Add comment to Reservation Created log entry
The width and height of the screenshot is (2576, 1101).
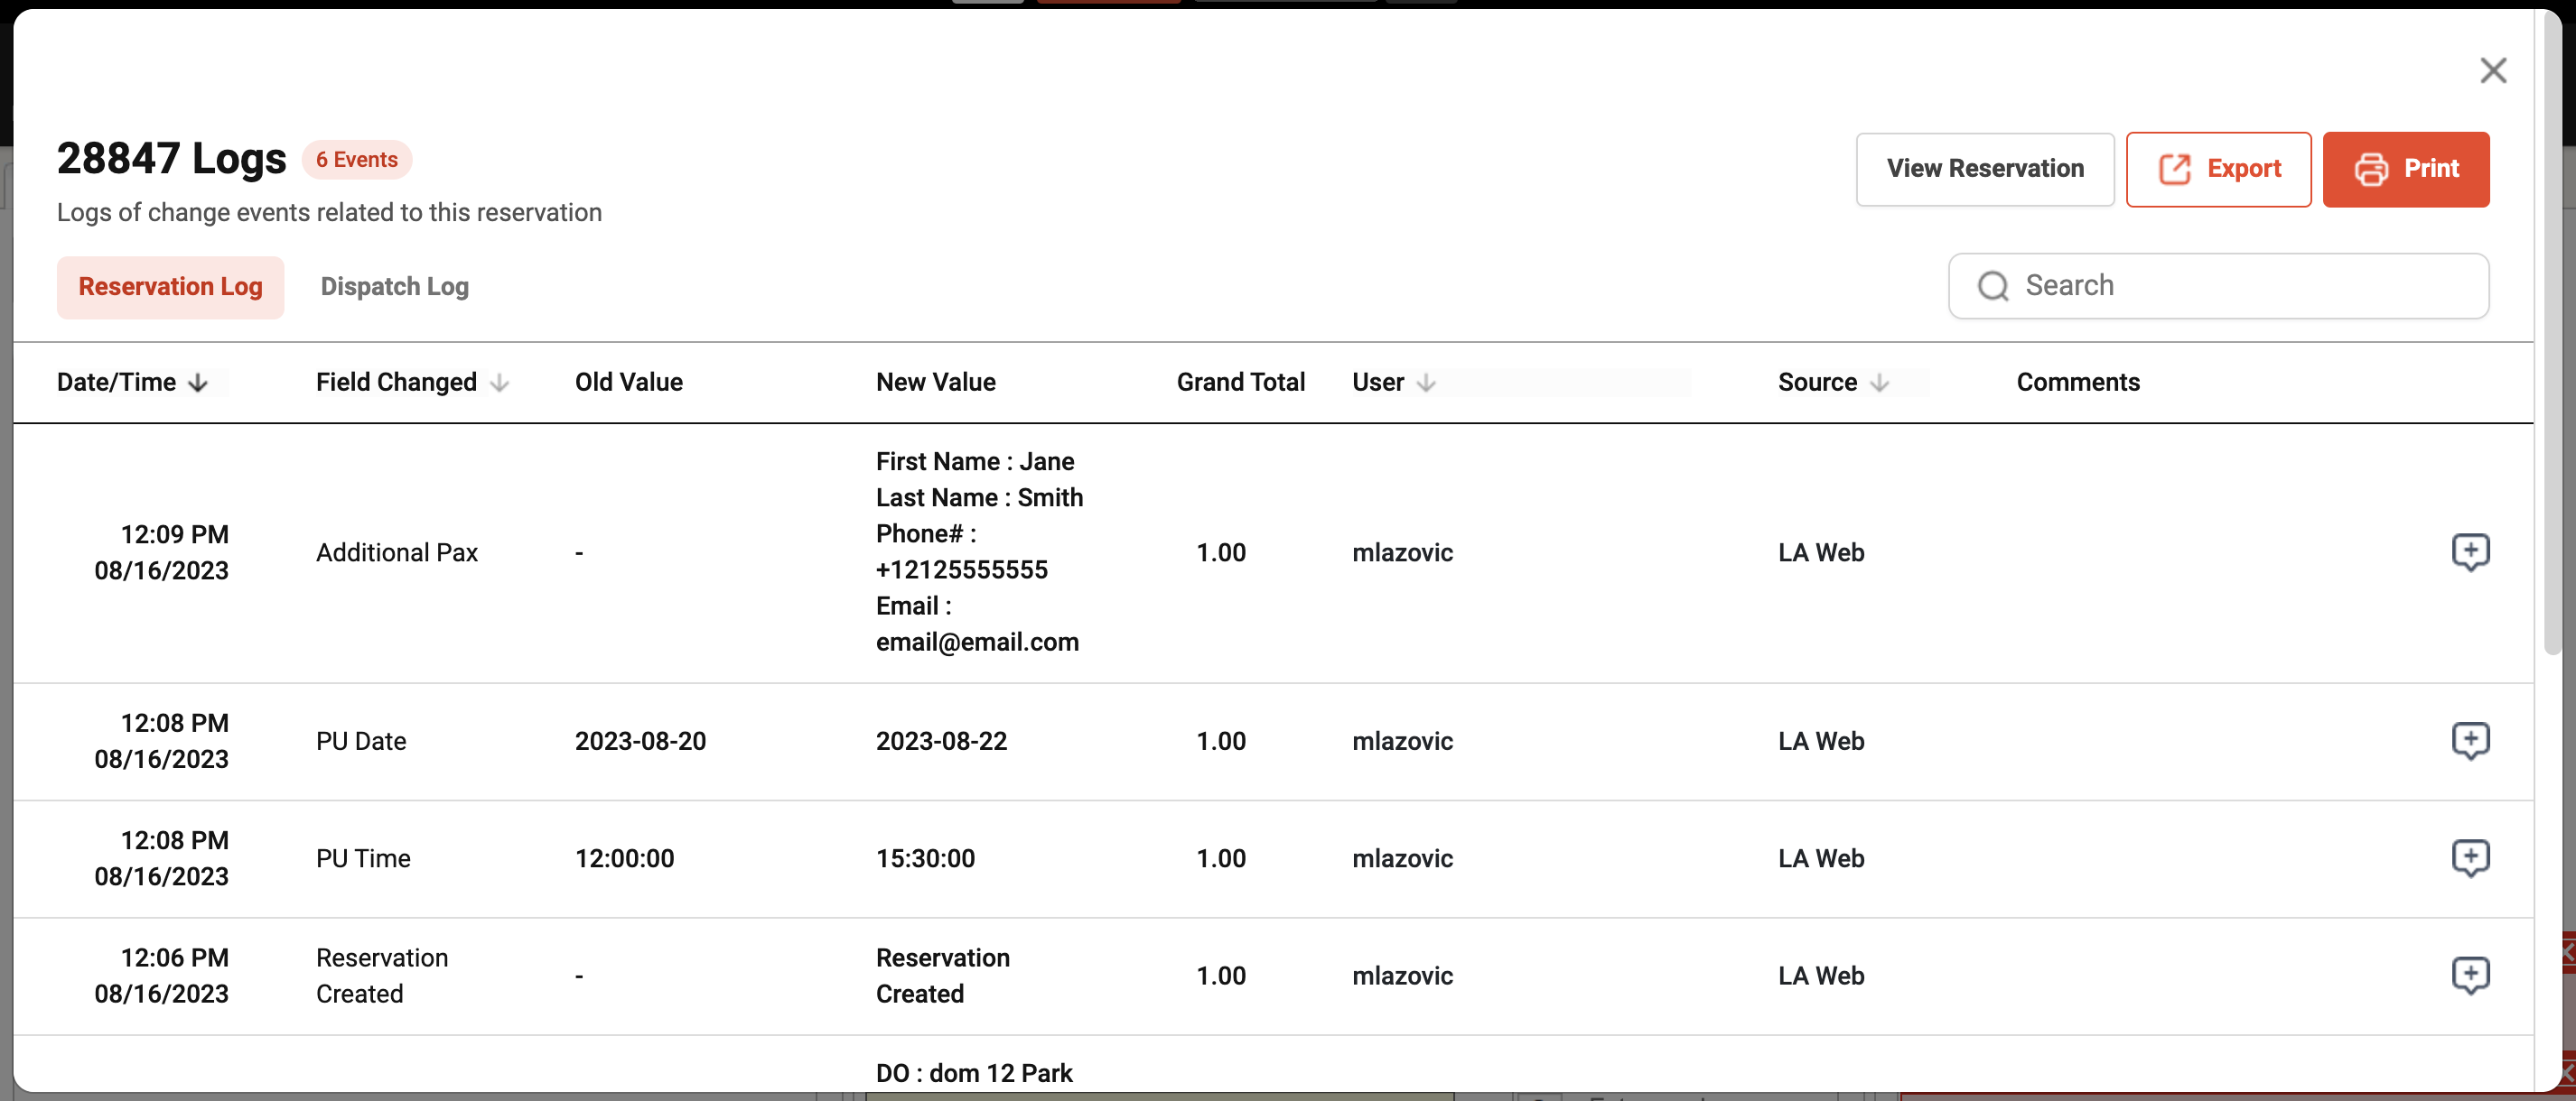(2469, 974)
